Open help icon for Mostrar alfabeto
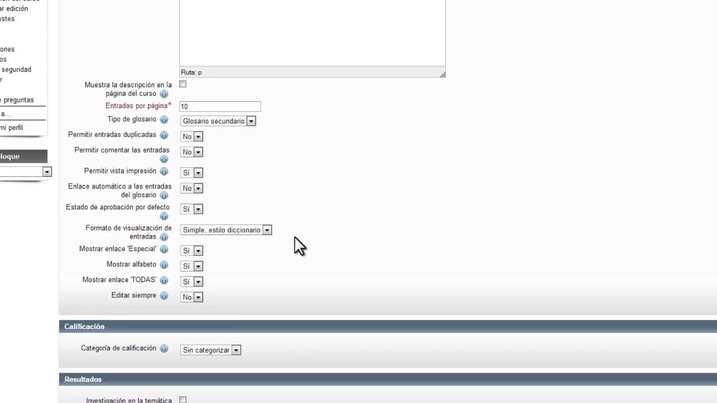This screenshot has width=717, height=403. pyautogui.click(x=164, y=265)
